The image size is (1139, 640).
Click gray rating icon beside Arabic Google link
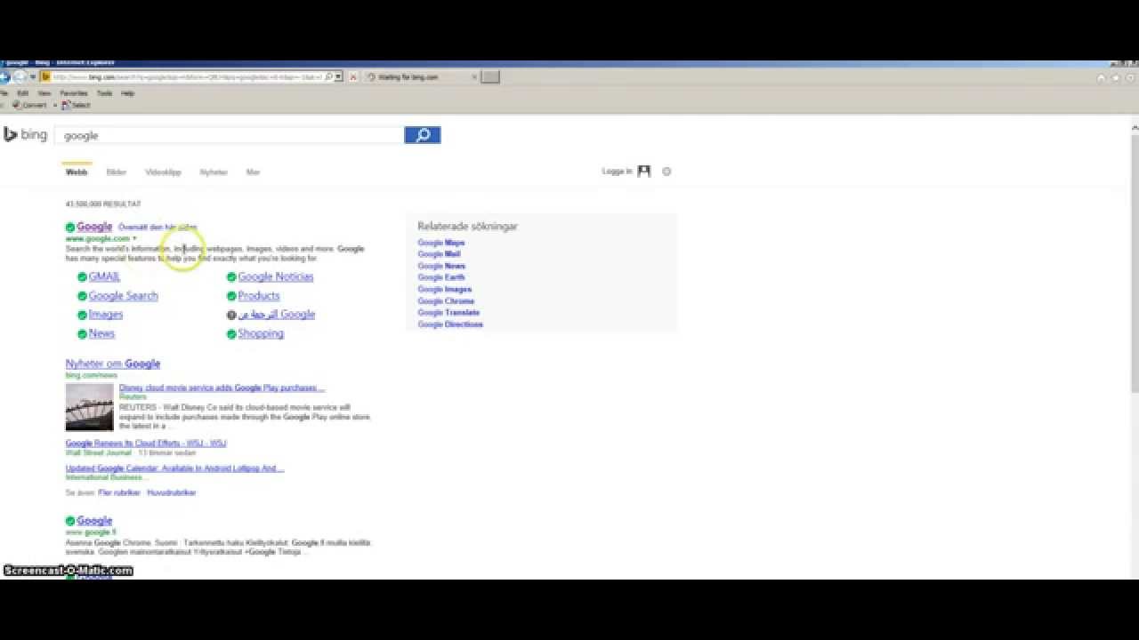tap(231, 315)
